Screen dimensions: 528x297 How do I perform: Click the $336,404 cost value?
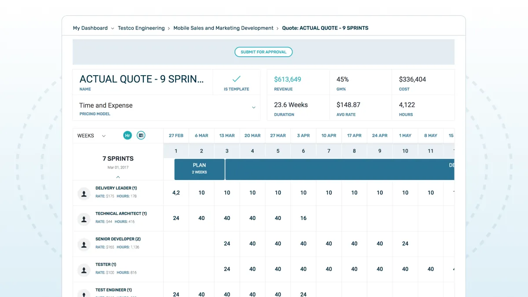[x=412, y=80]
